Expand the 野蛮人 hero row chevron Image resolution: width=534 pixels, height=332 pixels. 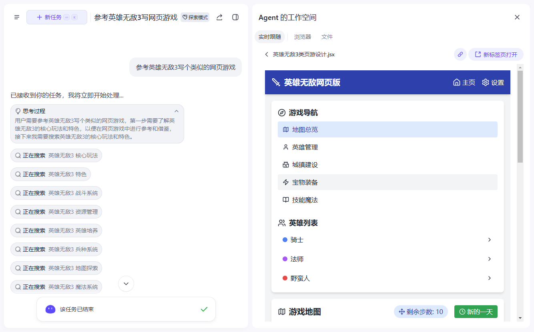[490, 278]
